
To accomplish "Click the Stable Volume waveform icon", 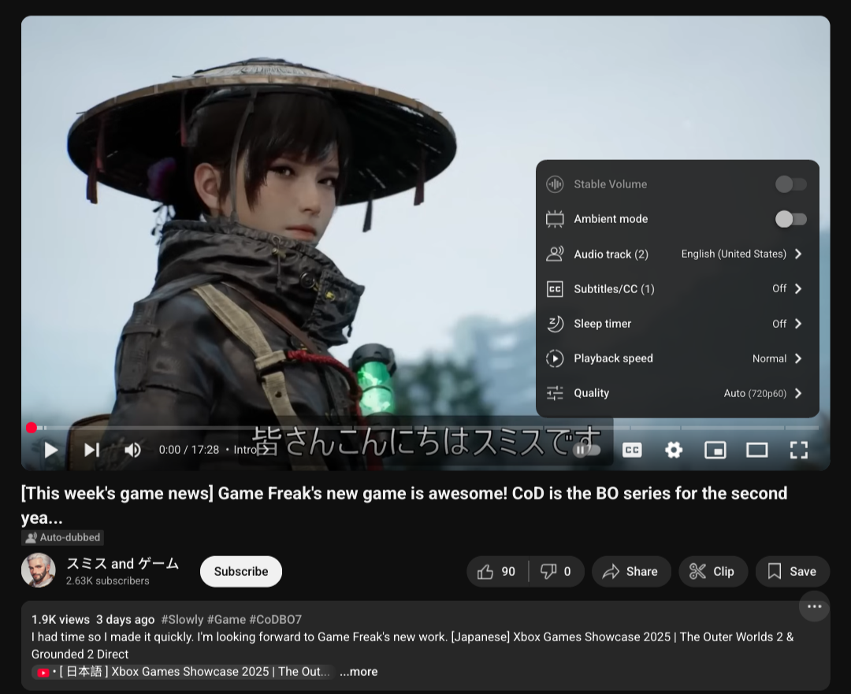I will click(x=555, y=184).
